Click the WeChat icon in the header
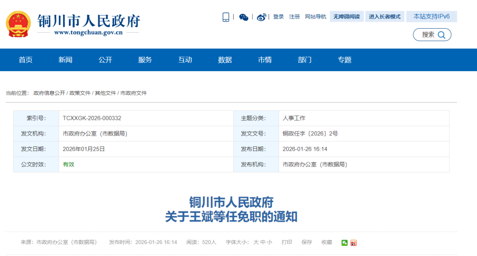This screenshot has height=256, width=477. coord(244,16)
